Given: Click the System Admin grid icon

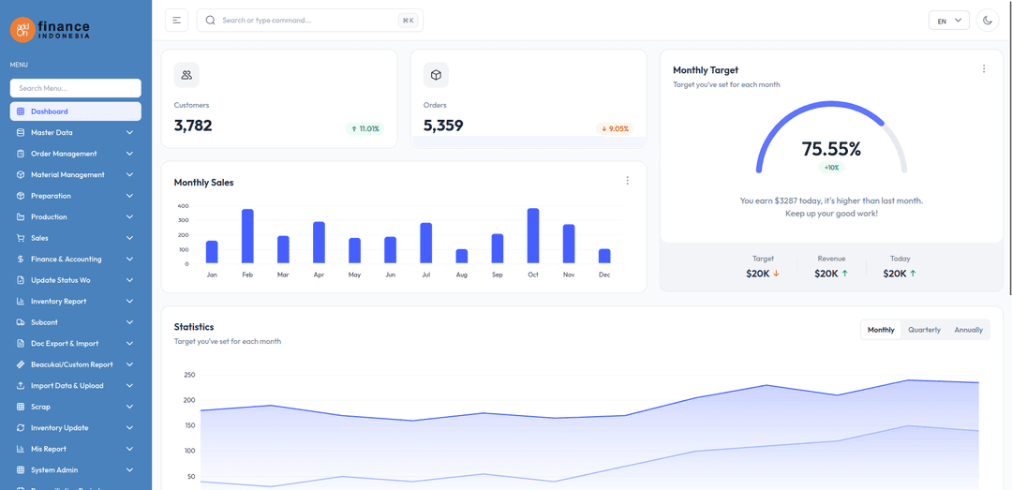Looking at the screenshot, I should point(20,470).
